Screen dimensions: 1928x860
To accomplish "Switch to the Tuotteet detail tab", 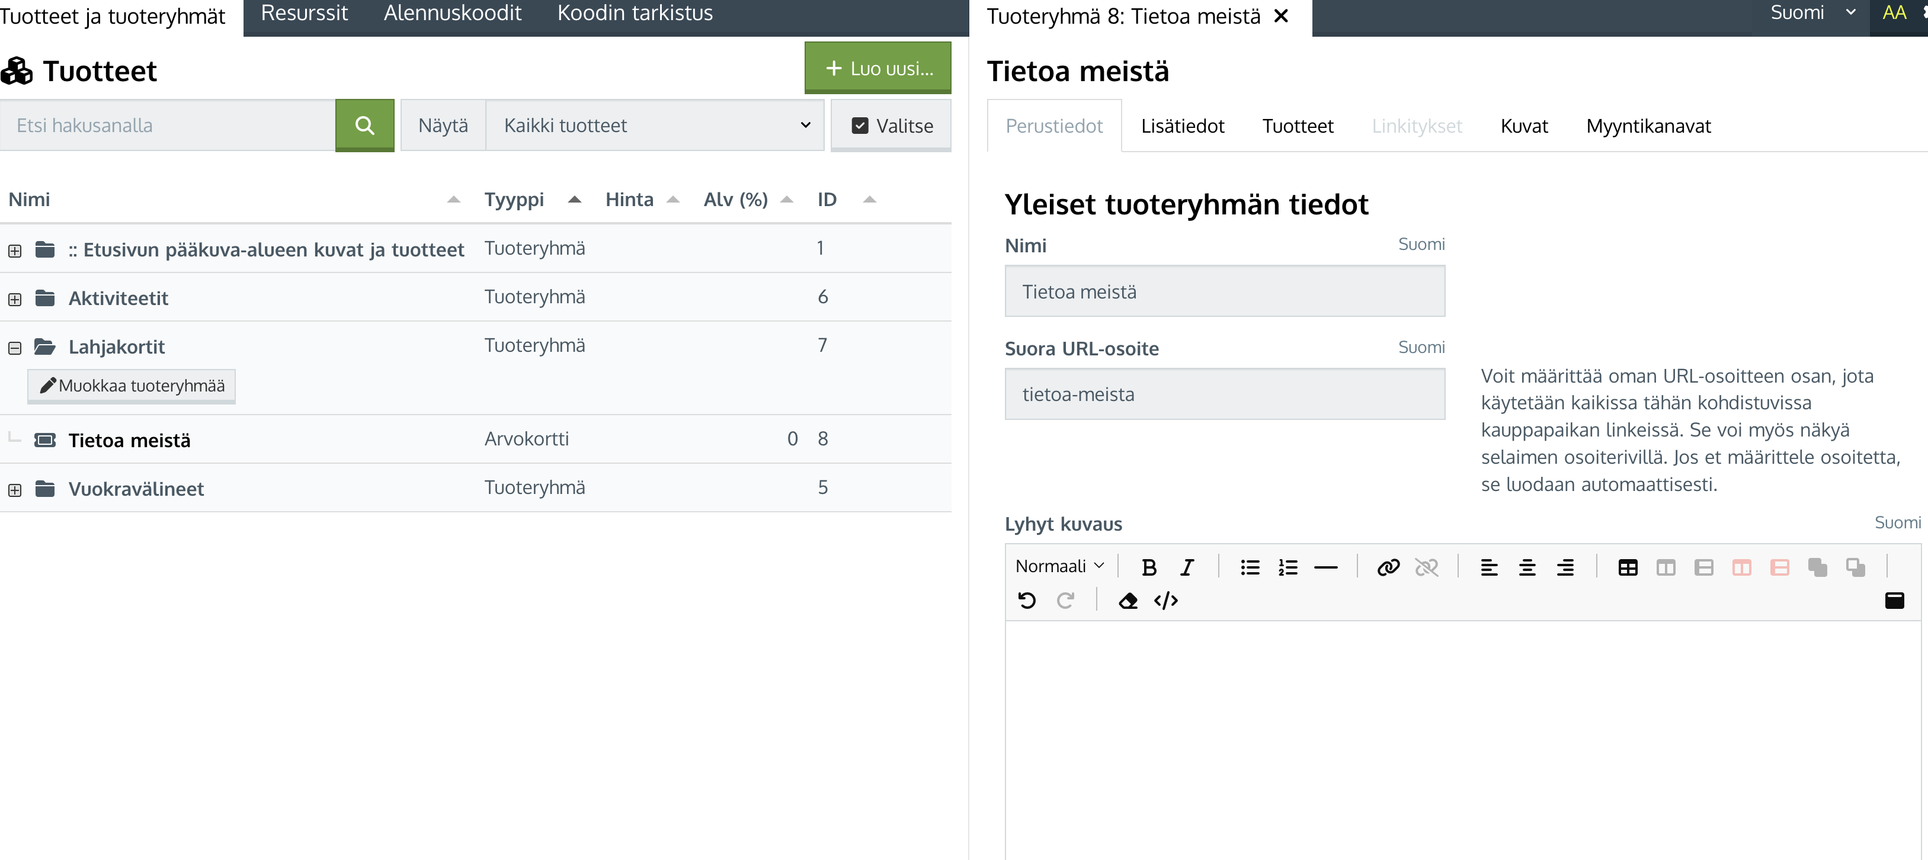I will (1298, 126).
